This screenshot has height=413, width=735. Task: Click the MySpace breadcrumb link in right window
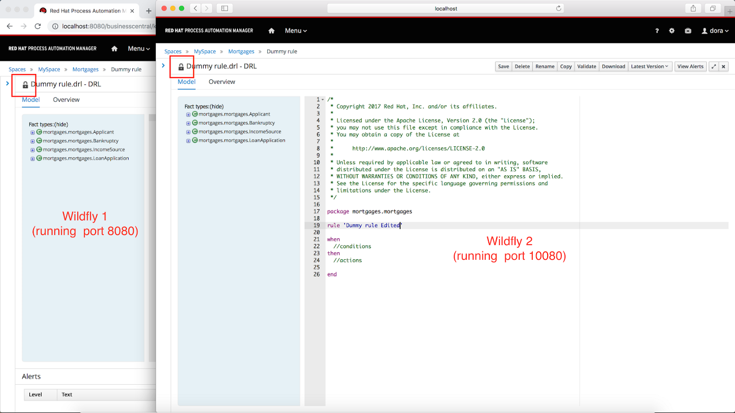[x=205, y=51]
